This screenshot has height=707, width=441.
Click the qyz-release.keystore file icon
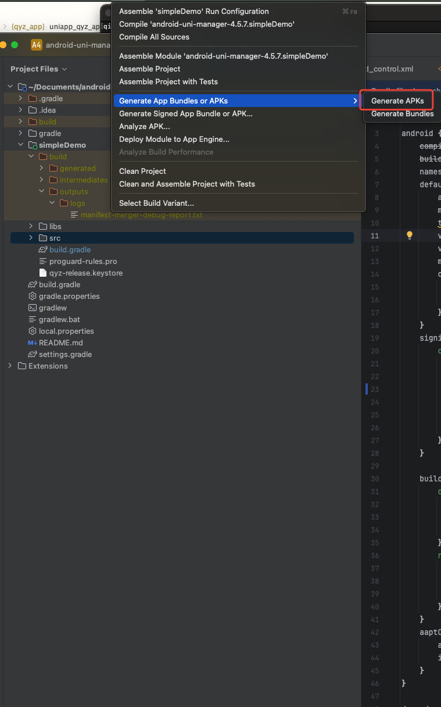[42, 273]
